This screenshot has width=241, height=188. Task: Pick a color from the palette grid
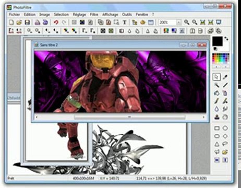[x=221, y=58]
